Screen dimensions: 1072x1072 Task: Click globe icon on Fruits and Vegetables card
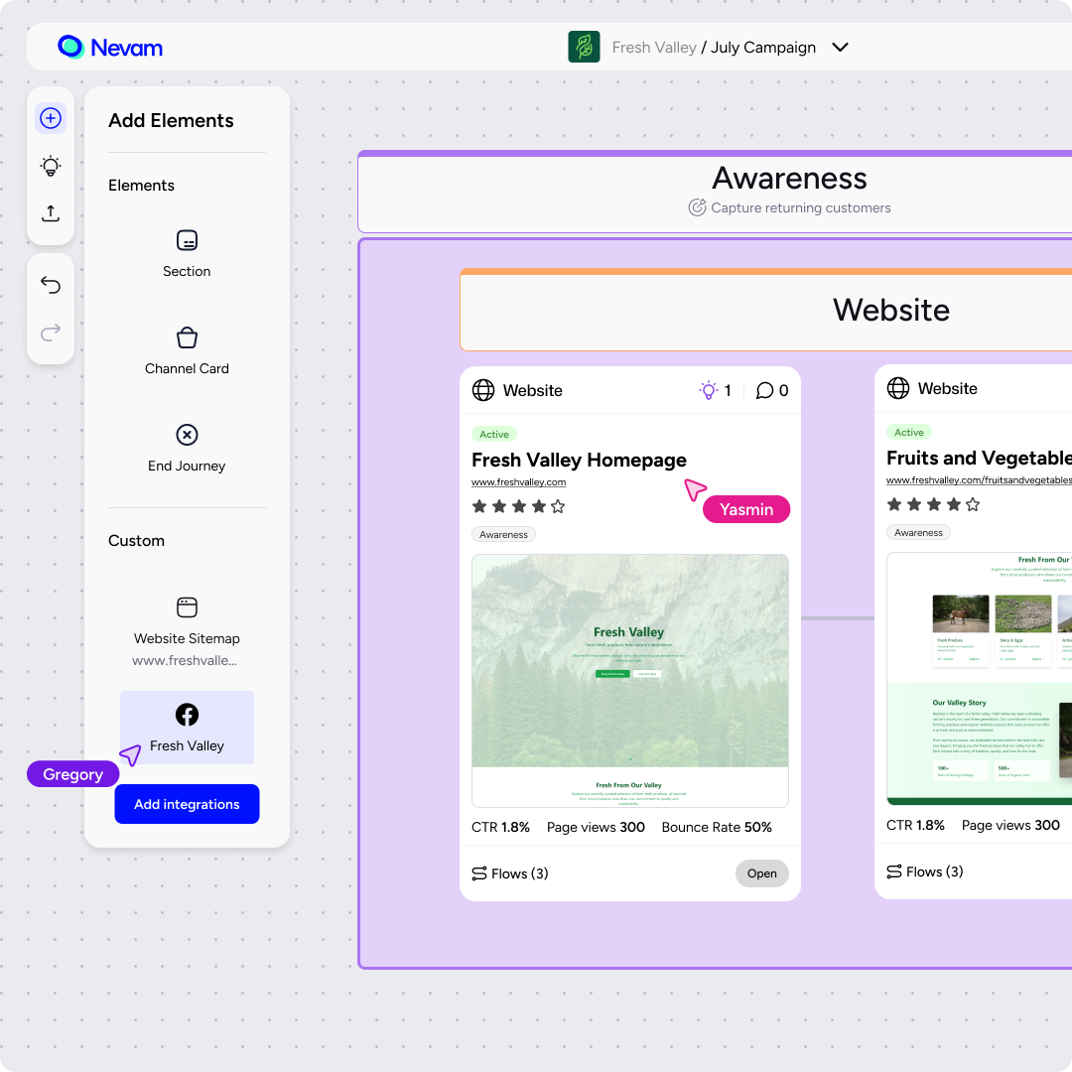point(898,388)
